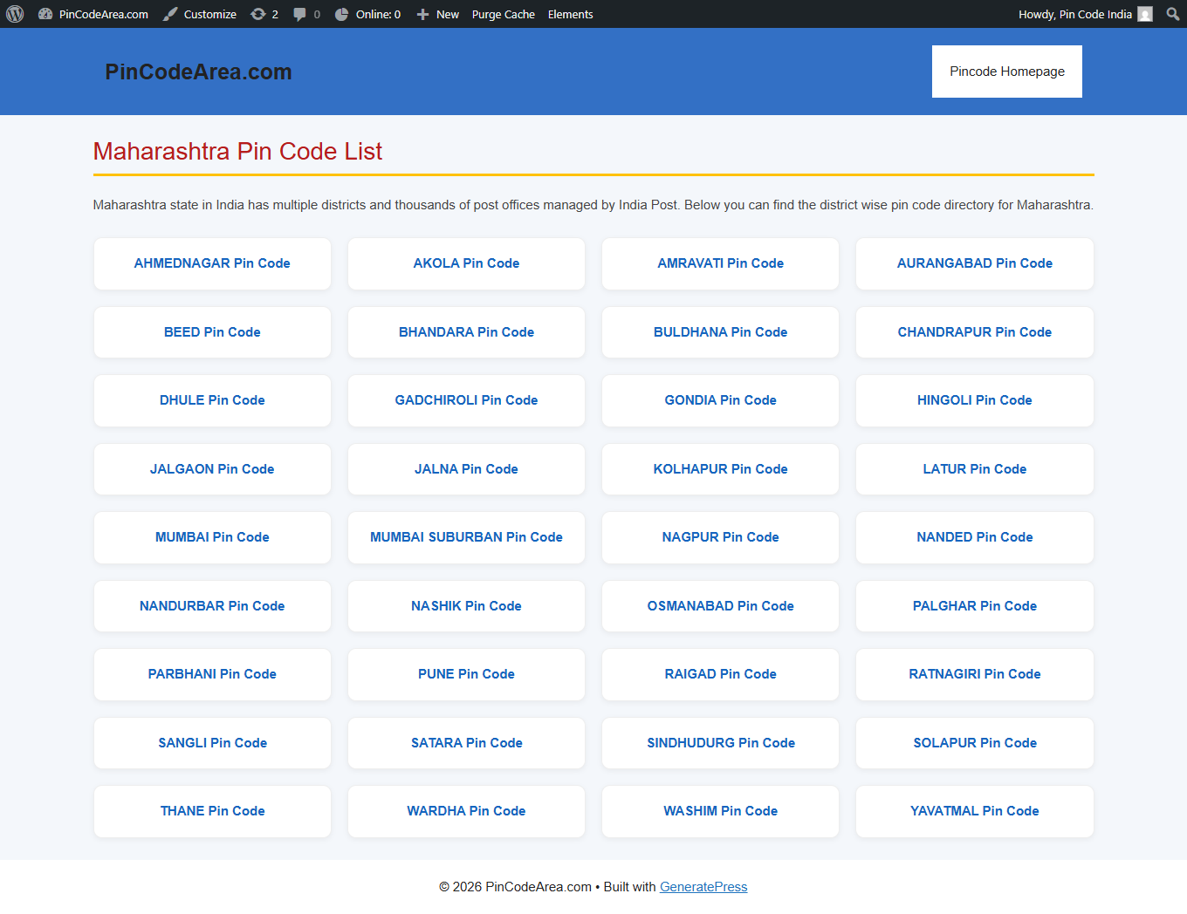Select YAVATMAL Pin Code card

[x=975, y=811]
